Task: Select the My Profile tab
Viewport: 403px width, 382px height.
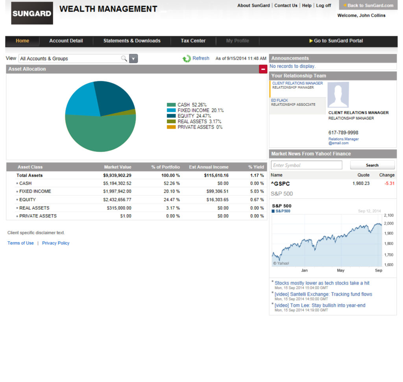Action: pos(237,40)
